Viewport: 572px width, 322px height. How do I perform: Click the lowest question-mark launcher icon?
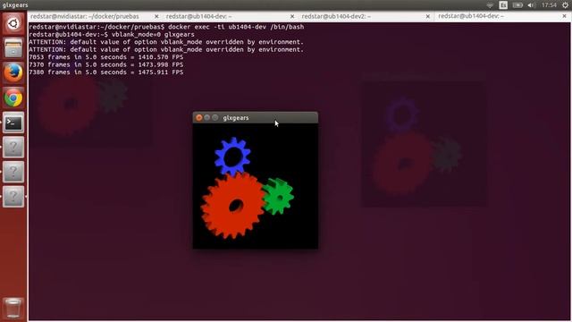13,197
